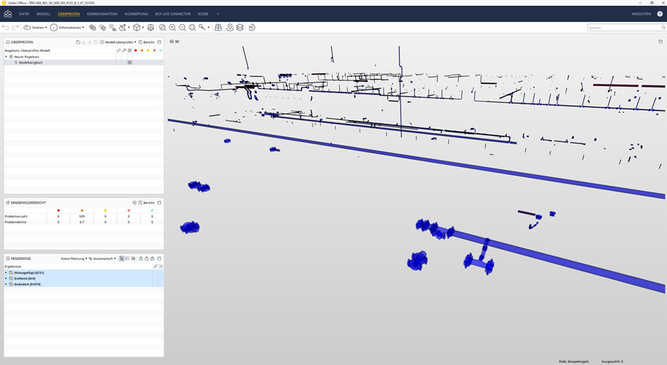Collapse the Neuer Regelsatz tree node
The height and width of the screenshot is (365, 667).
pos(6,56)
